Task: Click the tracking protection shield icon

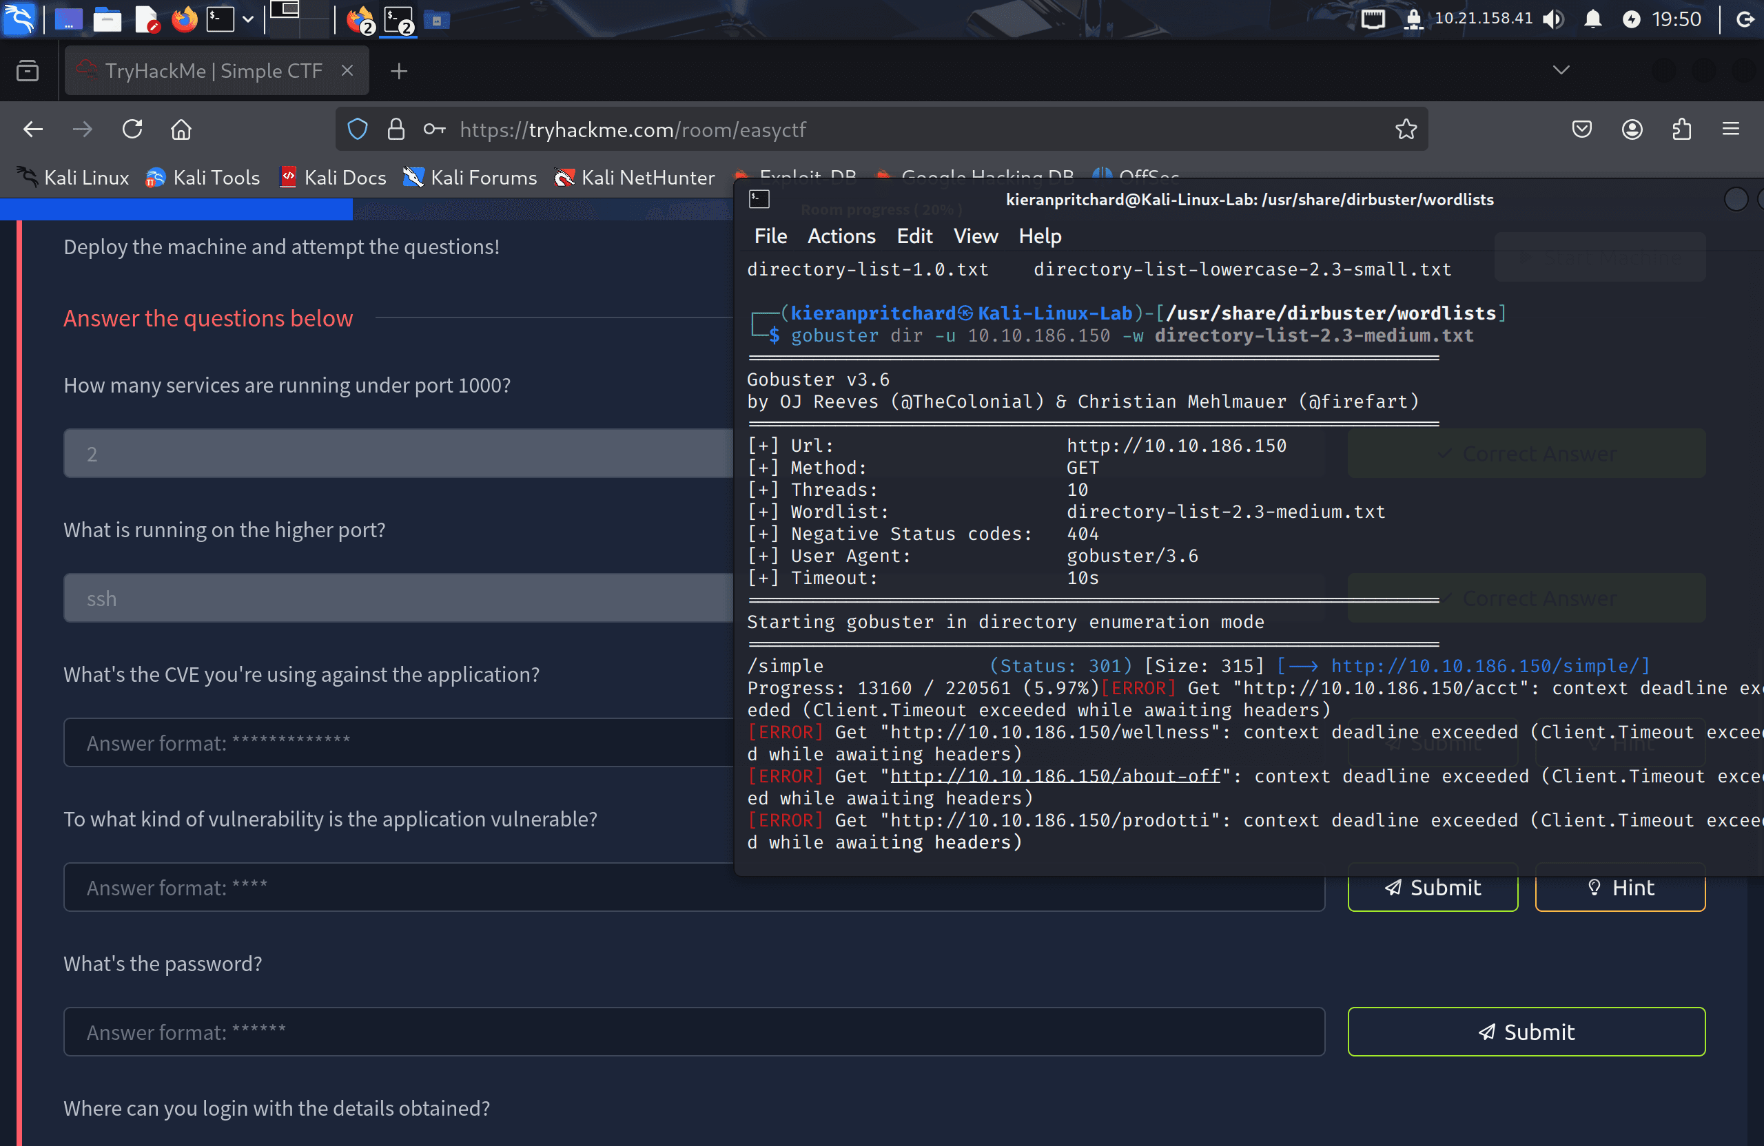Action: pyautogui.click(x=358, y=129)
